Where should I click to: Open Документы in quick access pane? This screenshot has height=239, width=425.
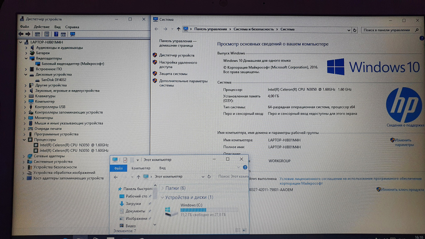pyautogui.click(x=135, y=211)
